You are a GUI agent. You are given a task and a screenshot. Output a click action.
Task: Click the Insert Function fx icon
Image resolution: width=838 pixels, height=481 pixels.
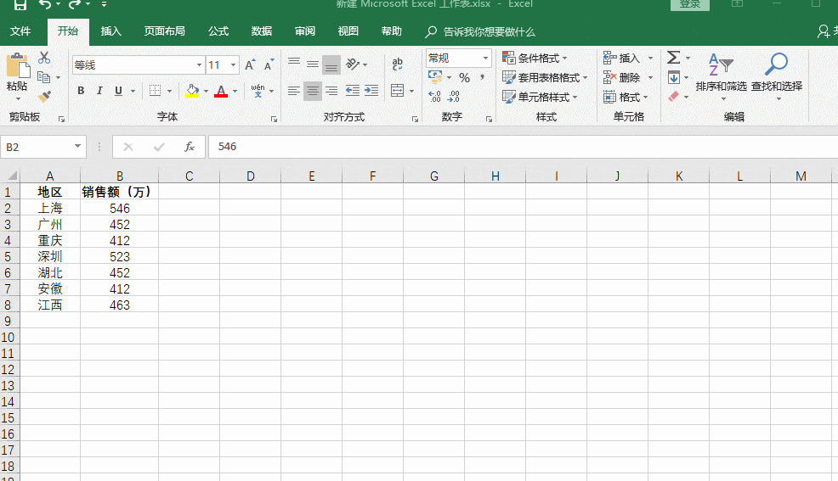(190, 147)
